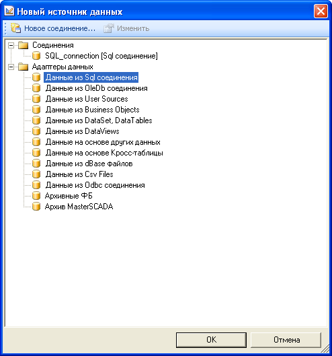Select Архивные ФБ item
Image resolution: width=332 pixels, height=356 pixels.
69,196
